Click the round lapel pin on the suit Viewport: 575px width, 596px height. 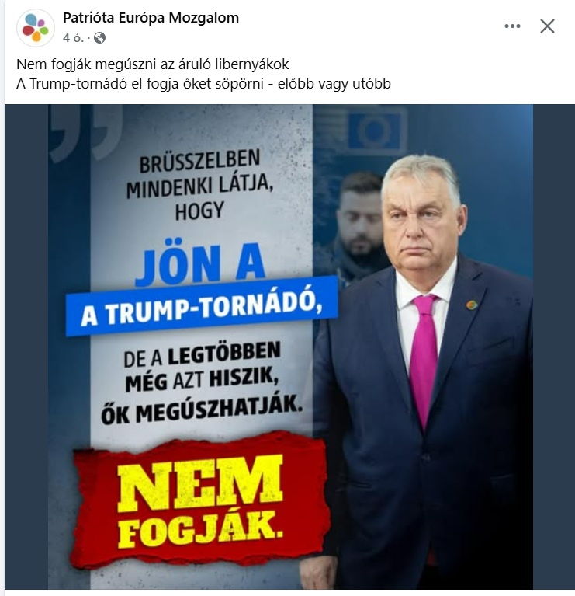(x=471, y=304)
